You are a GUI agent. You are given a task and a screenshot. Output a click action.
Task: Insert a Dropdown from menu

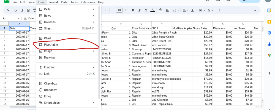click(67, 90)
